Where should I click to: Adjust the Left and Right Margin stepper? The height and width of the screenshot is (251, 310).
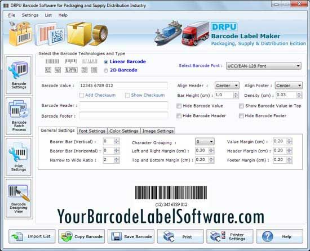click(211, 151)
